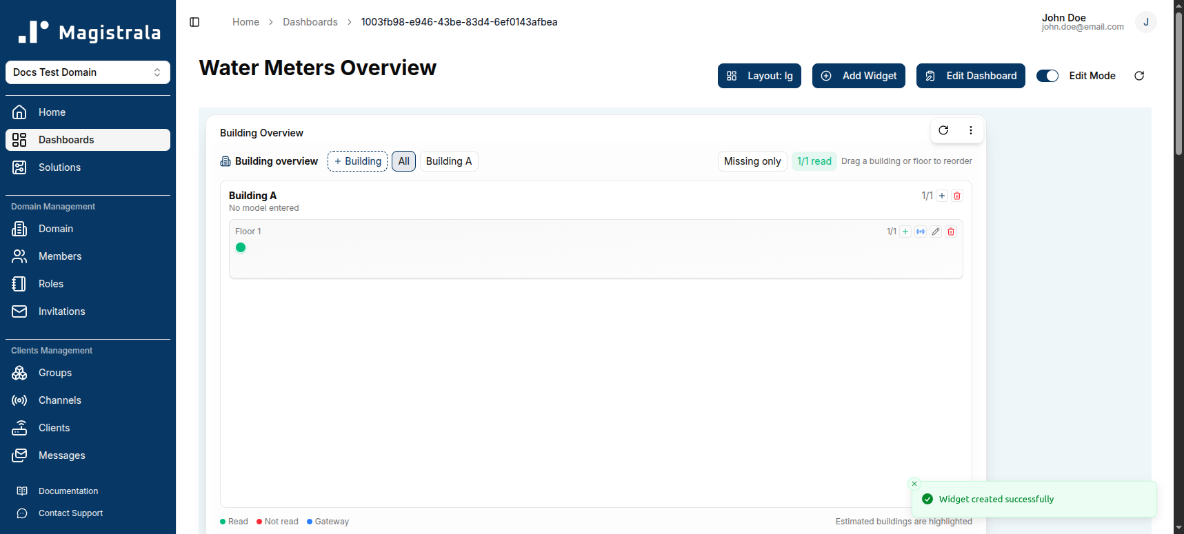Dismiss the widget created notification
1184x534 pixels.
(914, 484)
